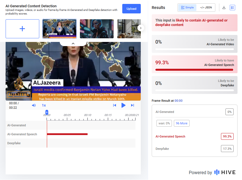The height and width of the screenshot is (180, 242).
Task: Click the timeline scrubber handle
Action: pyautogui.click(x=47, y=112)
